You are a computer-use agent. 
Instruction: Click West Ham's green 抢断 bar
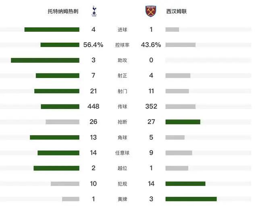click(x=183, y=122)
